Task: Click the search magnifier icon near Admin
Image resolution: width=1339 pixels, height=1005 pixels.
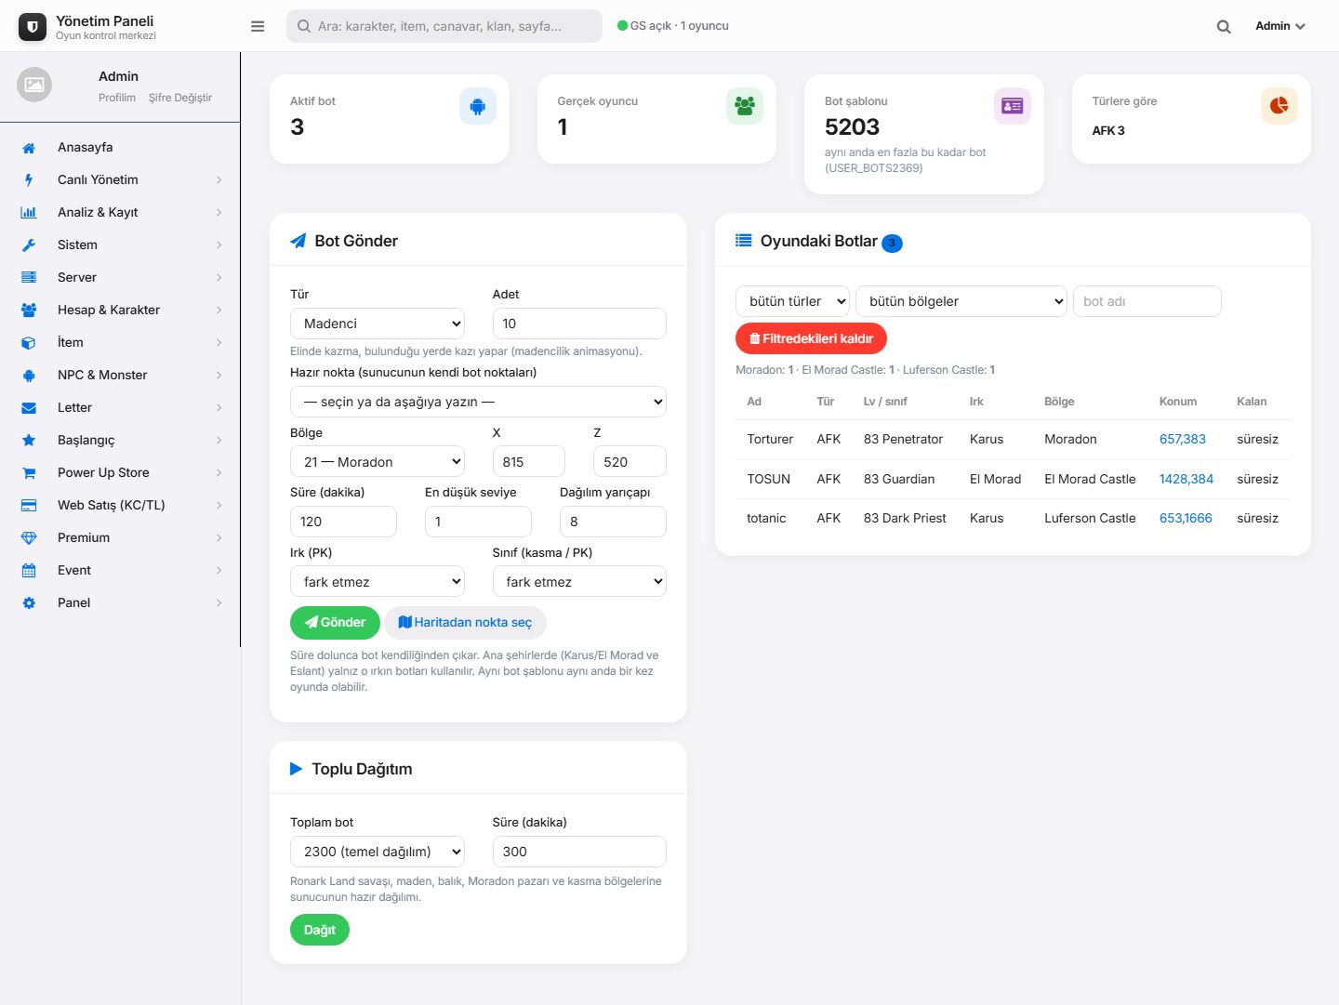Action: click(1224, 26)
